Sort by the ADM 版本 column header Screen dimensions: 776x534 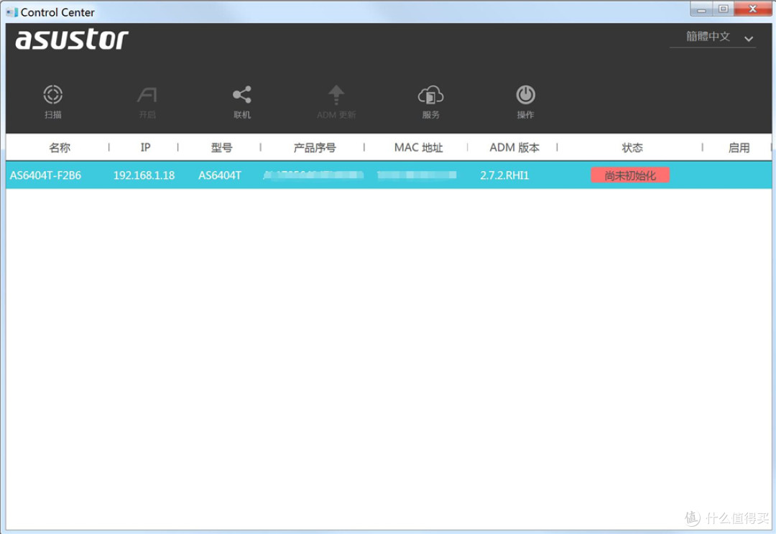pos(514,147)
